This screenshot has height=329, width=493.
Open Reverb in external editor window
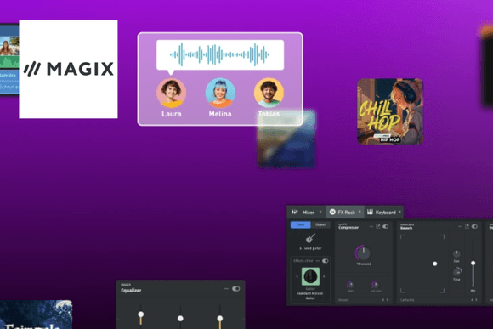click(x=467, y=226)
